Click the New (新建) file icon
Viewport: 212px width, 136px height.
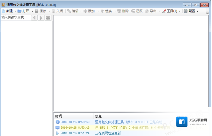point(3,11)
